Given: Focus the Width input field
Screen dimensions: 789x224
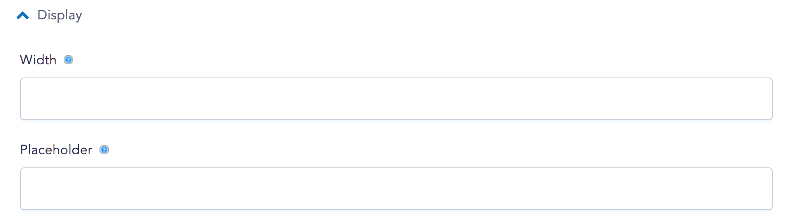Looking at the screenshot, I should pos(396,99).
